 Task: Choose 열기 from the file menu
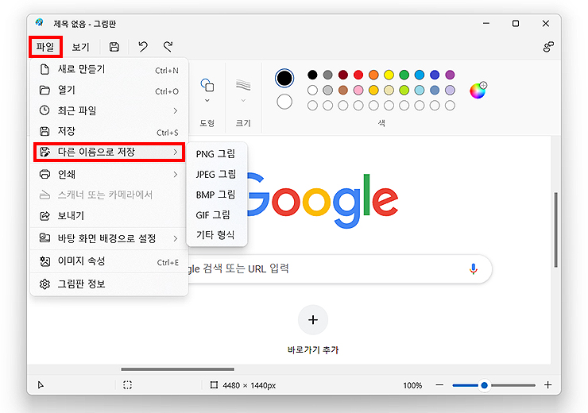[109, 91]
